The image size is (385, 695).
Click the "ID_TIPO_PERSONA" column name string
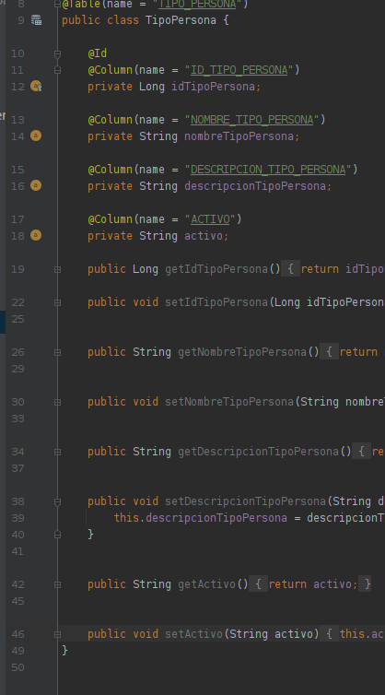[239, 70]
